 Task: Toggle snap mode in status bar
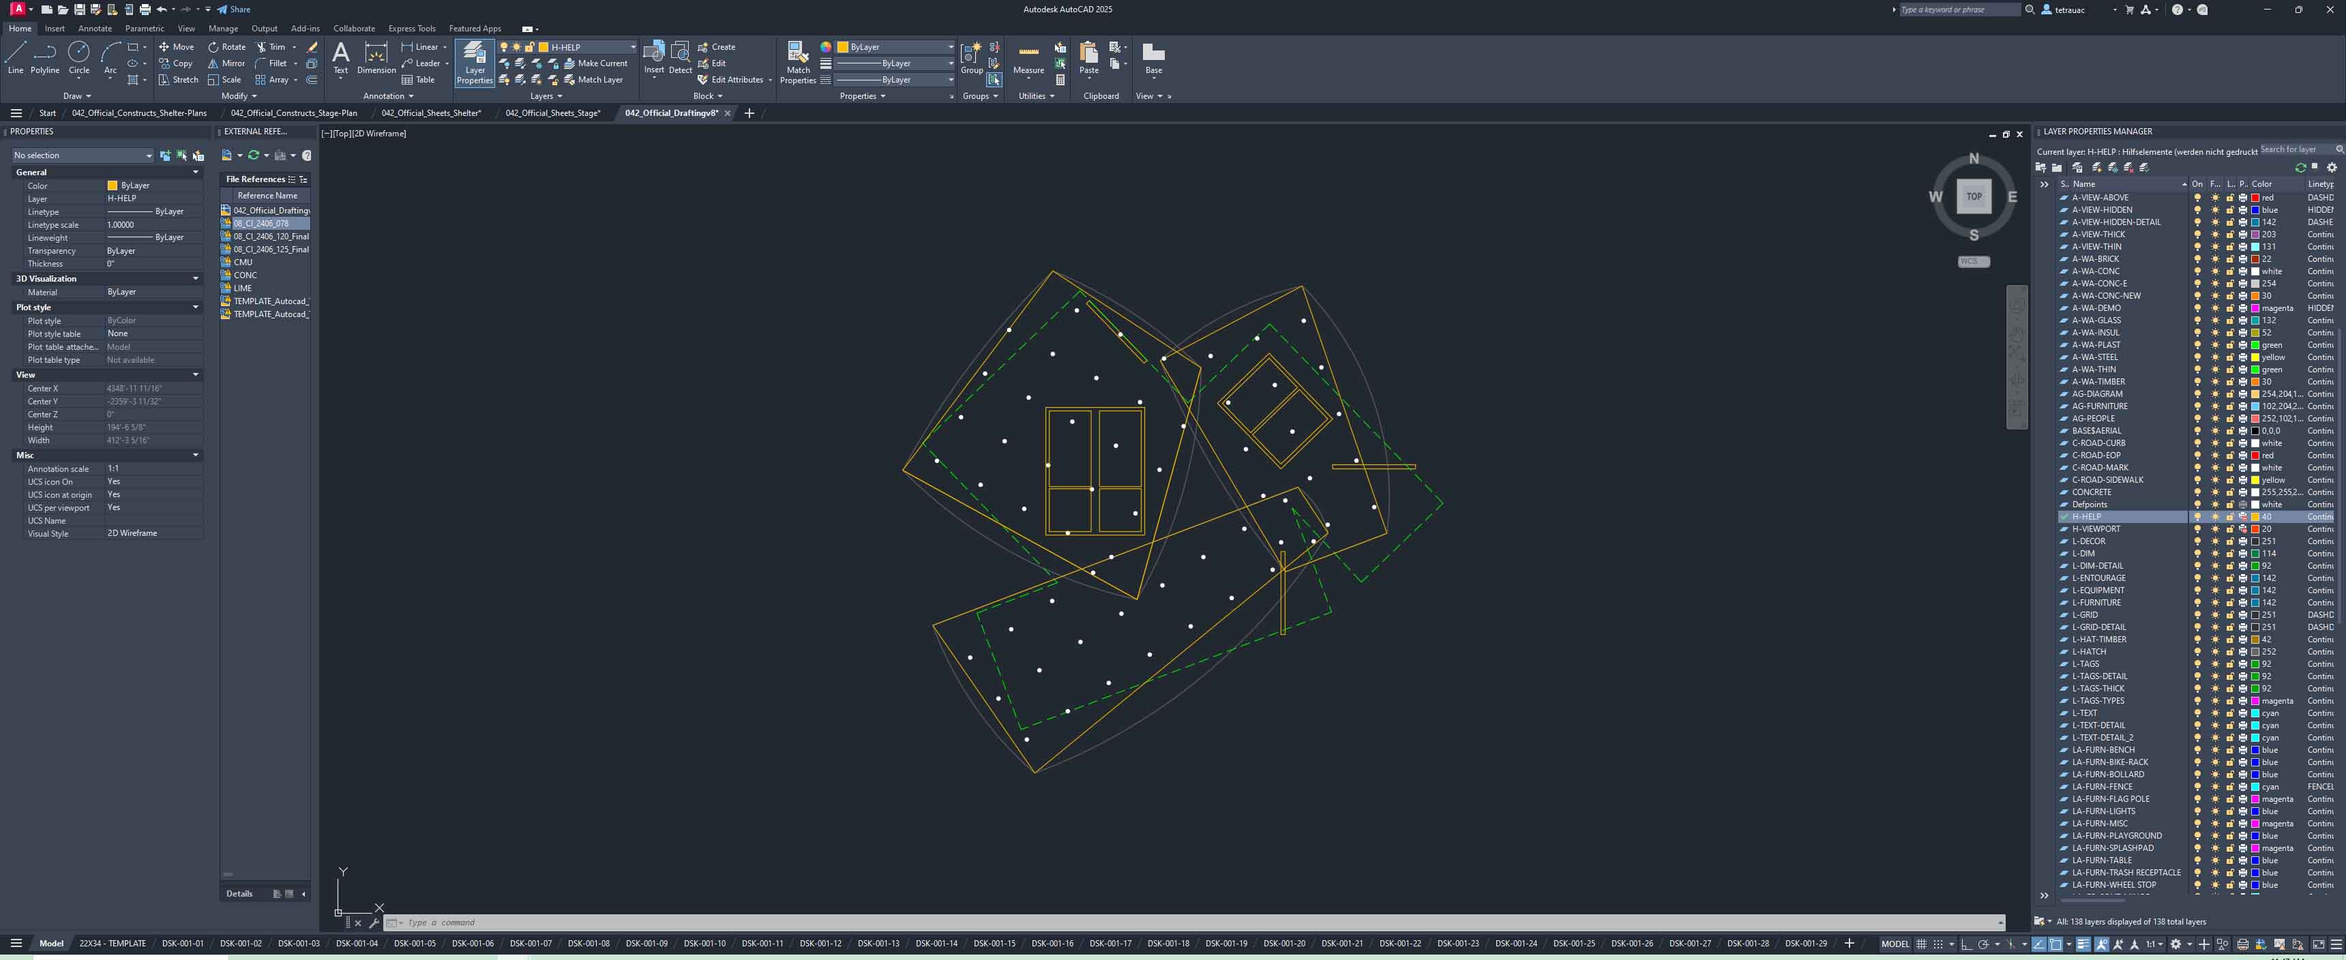pos(1938,944)
